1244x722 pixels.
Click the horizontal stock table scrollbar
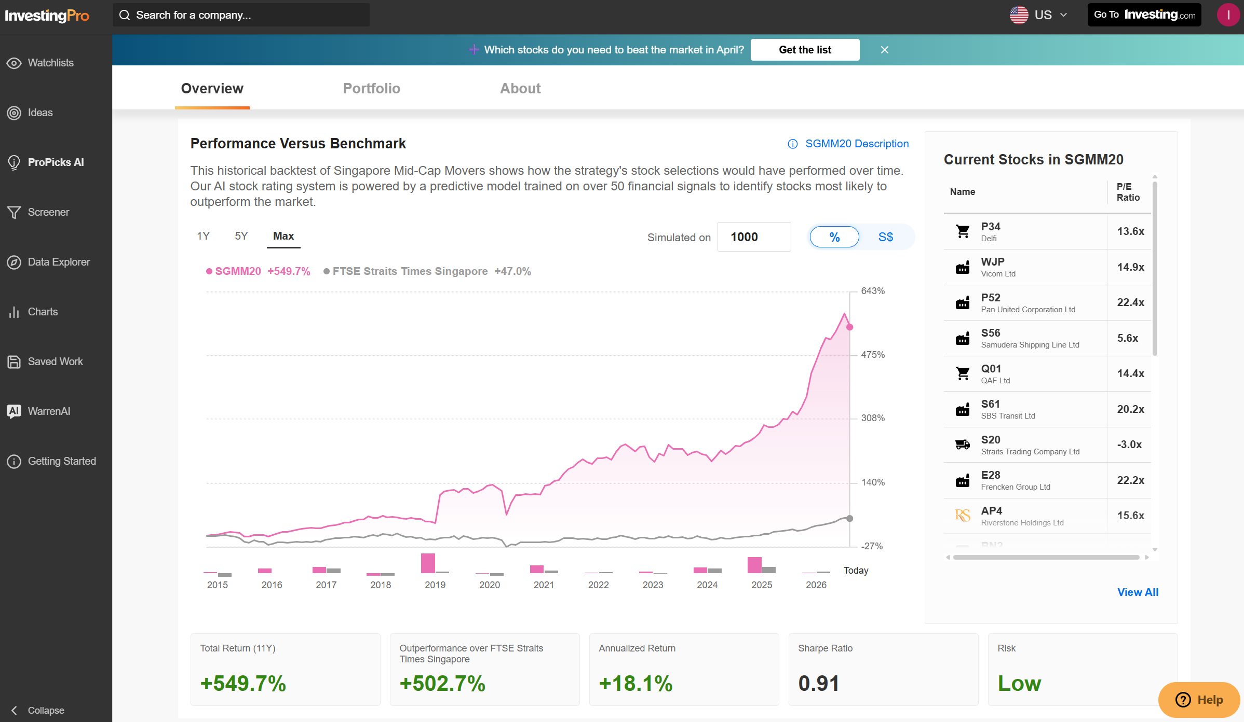tap(1046, 557)
